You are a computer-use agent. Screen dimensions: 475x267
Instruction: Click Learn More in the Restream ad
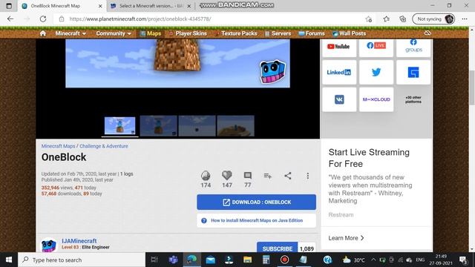tap(346, 238)
